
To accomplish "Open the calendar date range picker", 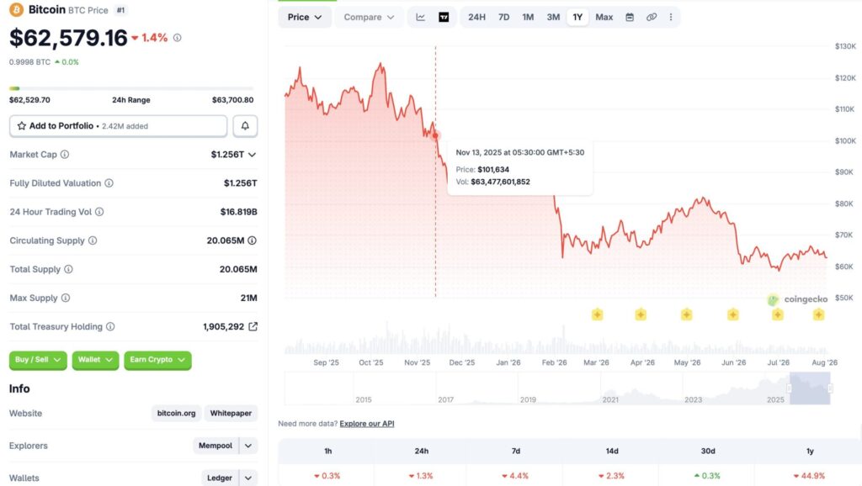I will pos(630,17).
